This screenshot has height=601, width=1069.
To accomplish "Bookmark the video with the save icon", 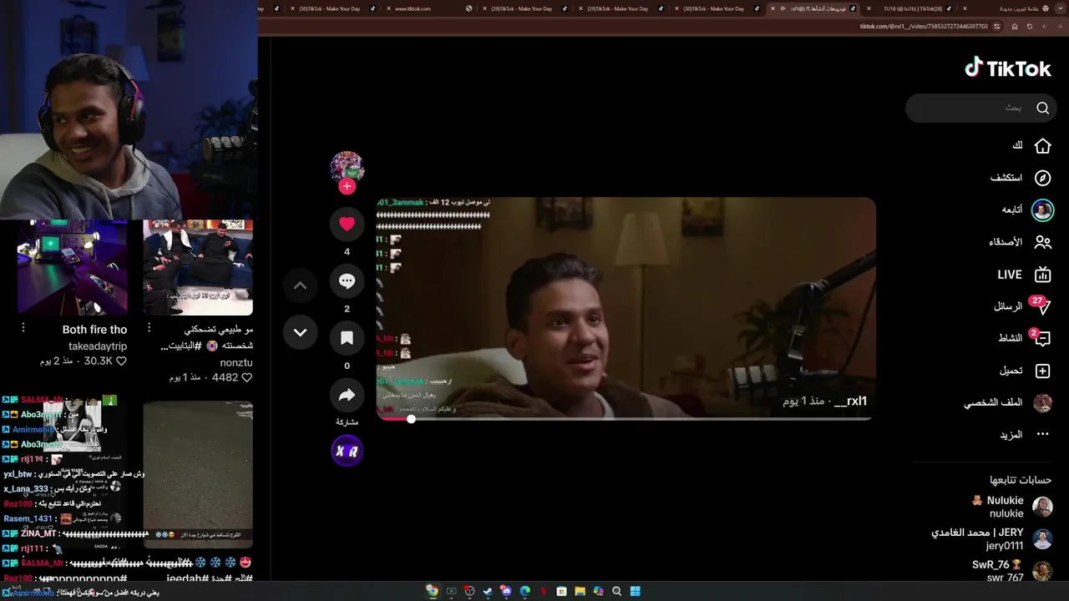I will click(x=347, y=338).
